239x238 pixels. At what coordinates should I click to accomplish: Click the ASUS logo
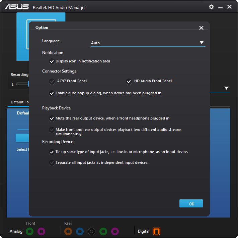[x=17, y=7]
